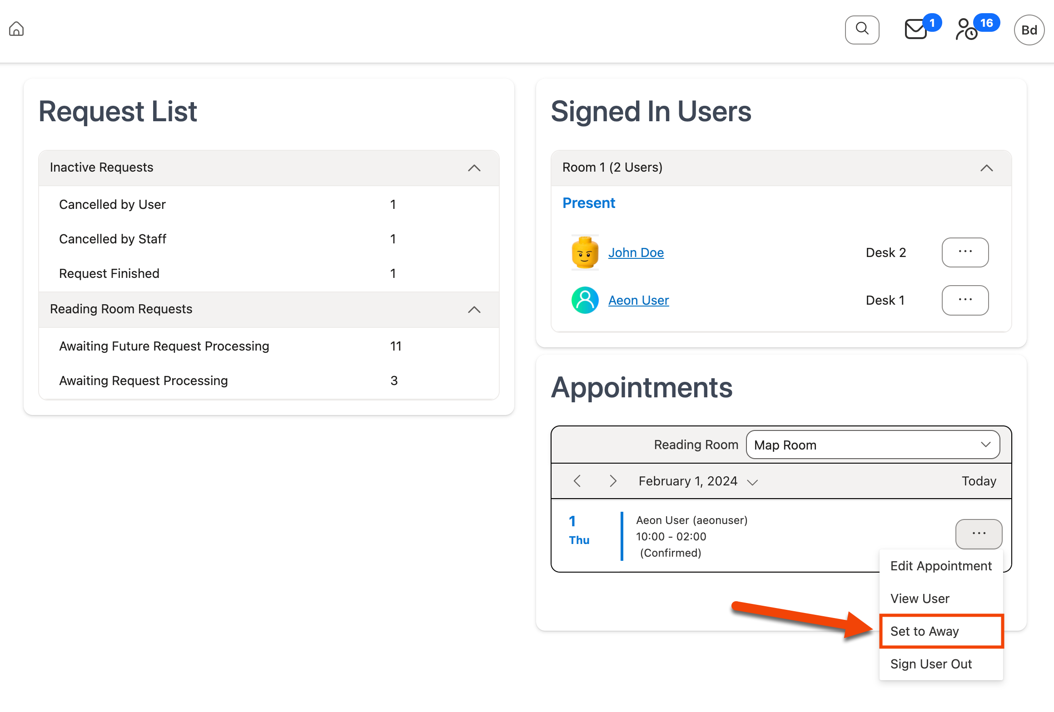The width and height of the screenshot is (1054, 712).
Task: Open the messages envelope icon
Action: tap(916, 30)
